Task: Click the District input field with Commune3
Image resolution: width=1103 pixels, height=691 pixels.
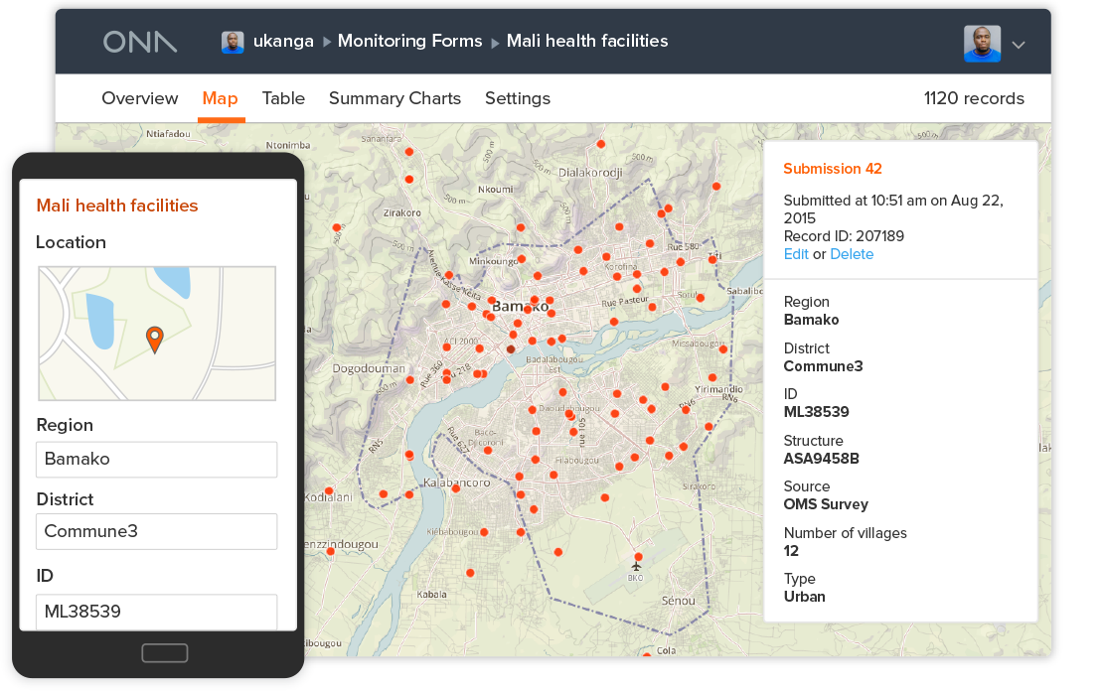Action: coord(156,531)
